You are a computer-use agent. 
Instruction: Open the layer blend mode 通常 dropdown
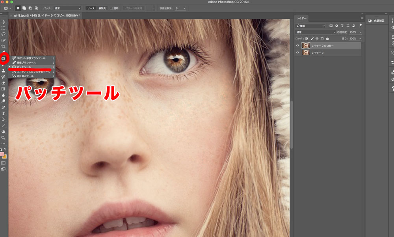click(x=316, y=32)
